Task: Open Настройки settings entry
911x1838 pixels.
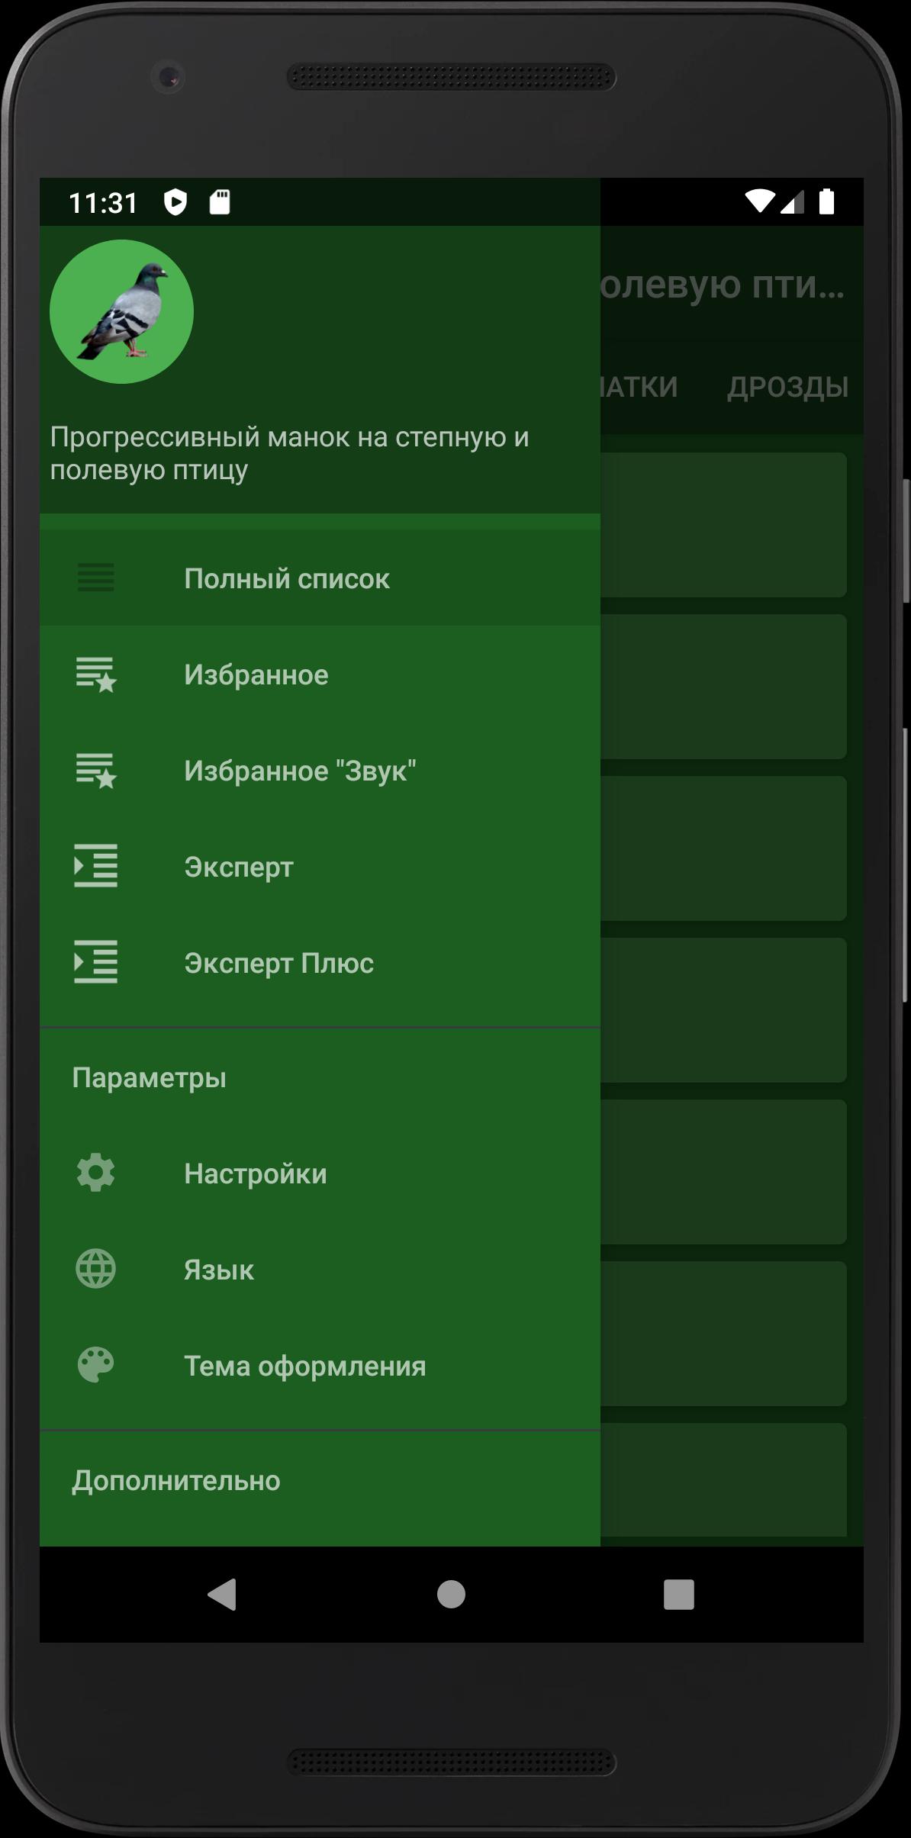Action: [x=320, y=1173]
